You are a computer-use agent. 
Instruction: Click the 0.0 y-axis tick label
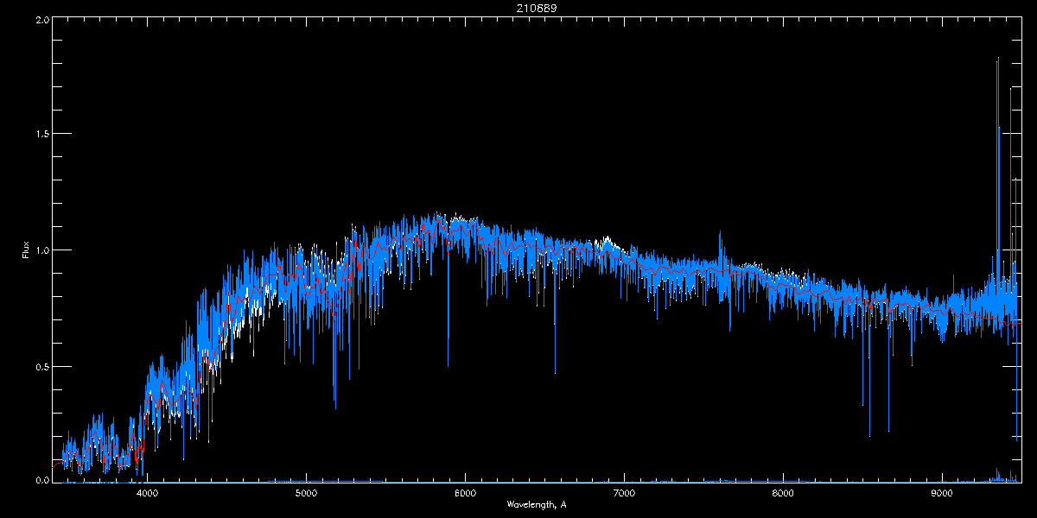(41, 480)
